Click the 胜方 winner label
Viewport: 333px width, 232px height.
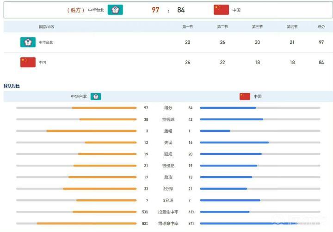tap(75, 10)
